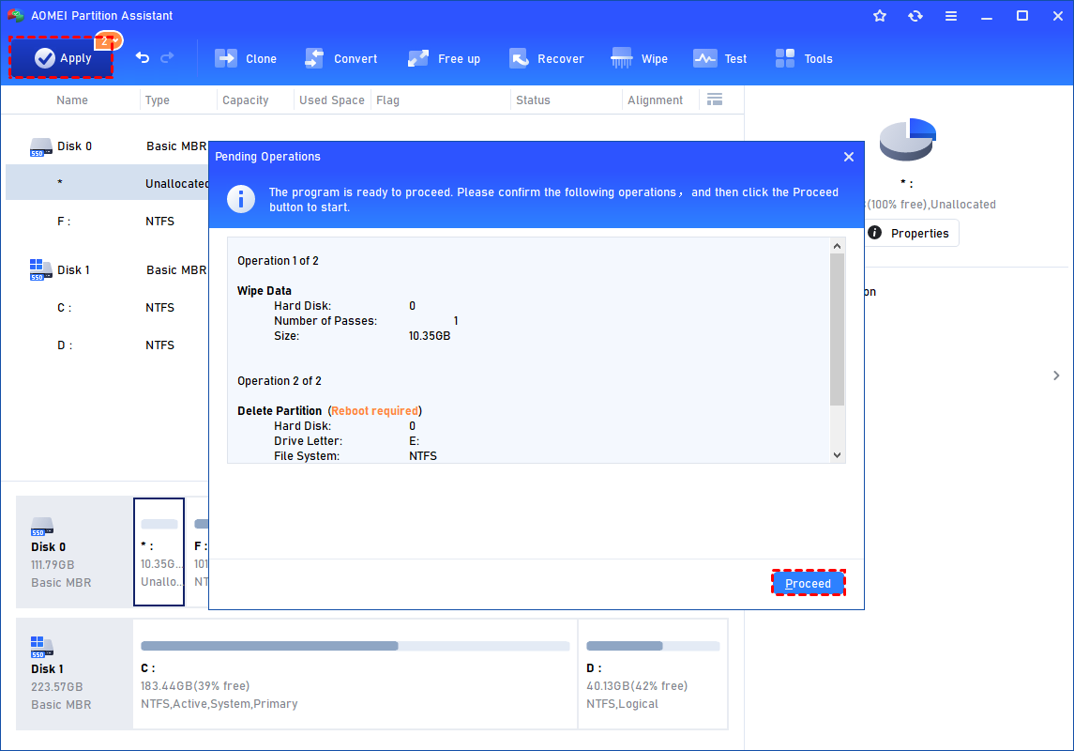Open the hamburger menu in title bar
1074x751 pixels.
[951, 16]
